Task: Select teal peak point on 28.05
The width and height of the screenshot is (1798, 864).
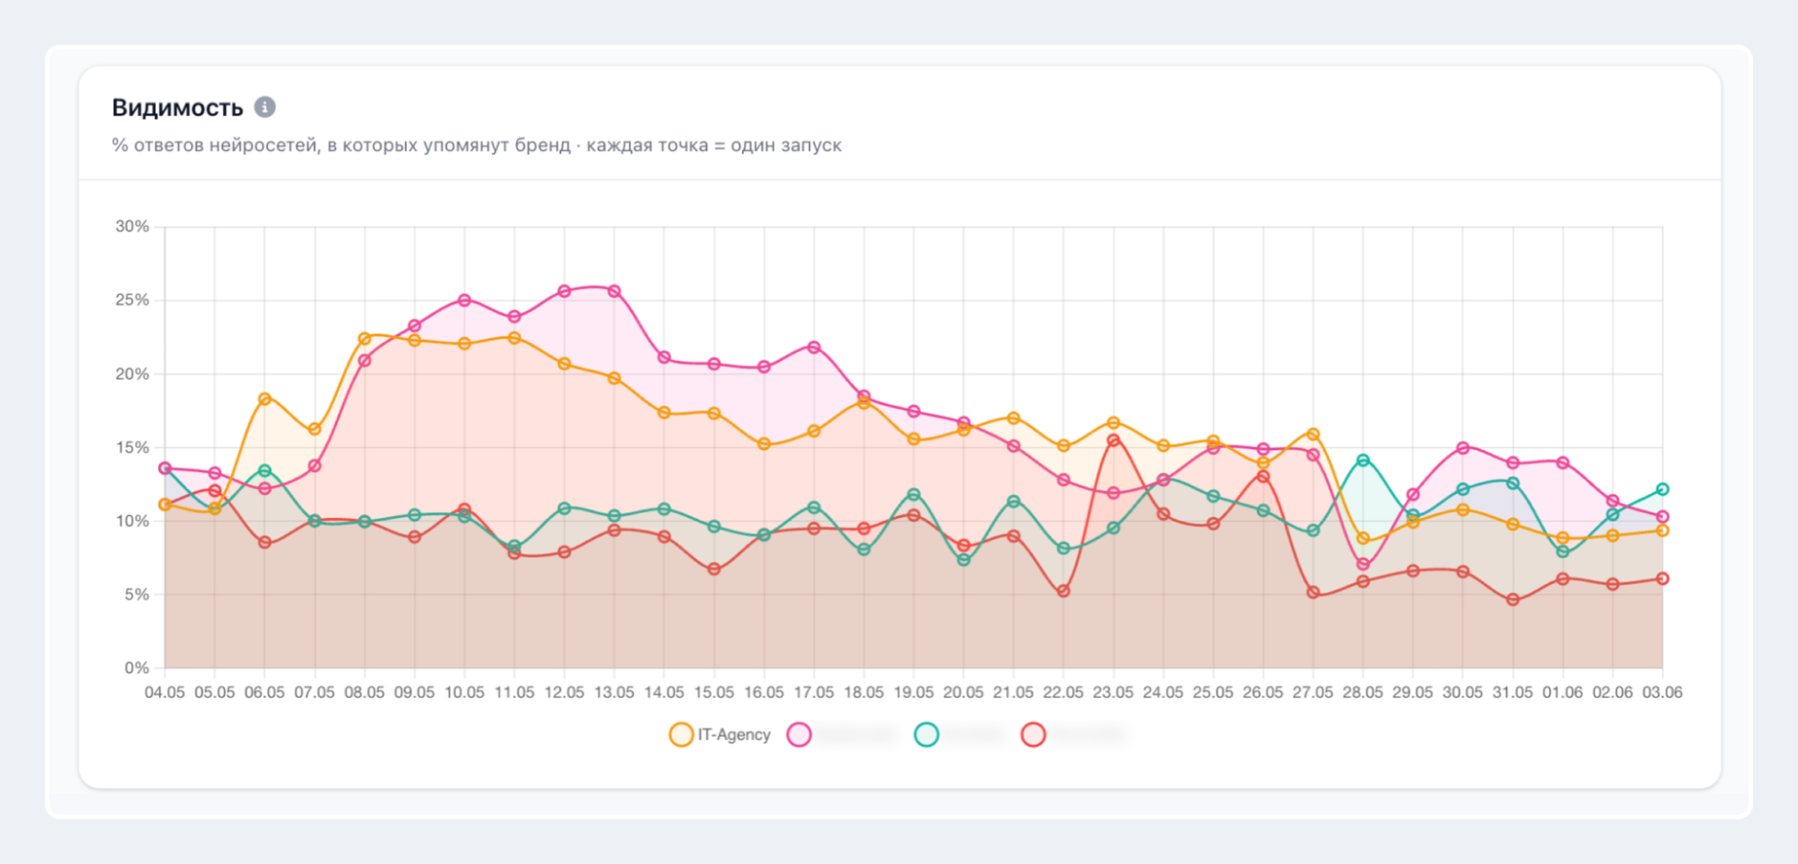Action: [1363, 460]
